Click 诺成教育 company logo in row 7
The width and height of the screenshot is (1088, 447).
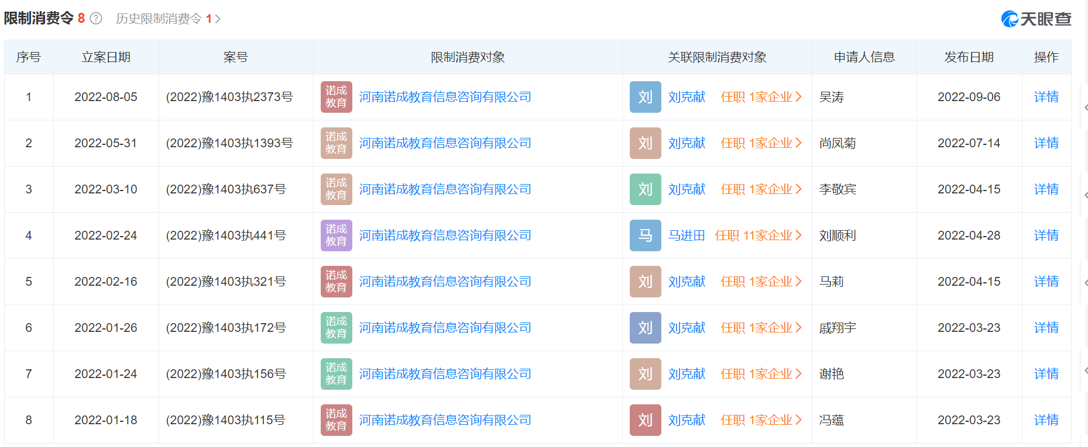click(x=337, y=374)
